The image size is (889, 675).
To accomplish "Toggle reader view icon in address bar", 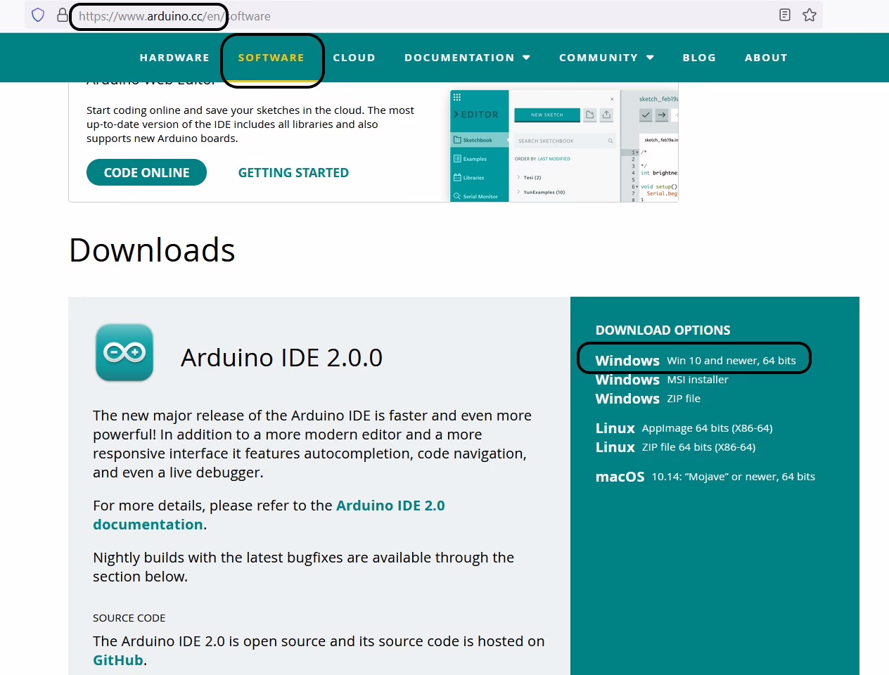I will 785,15.
